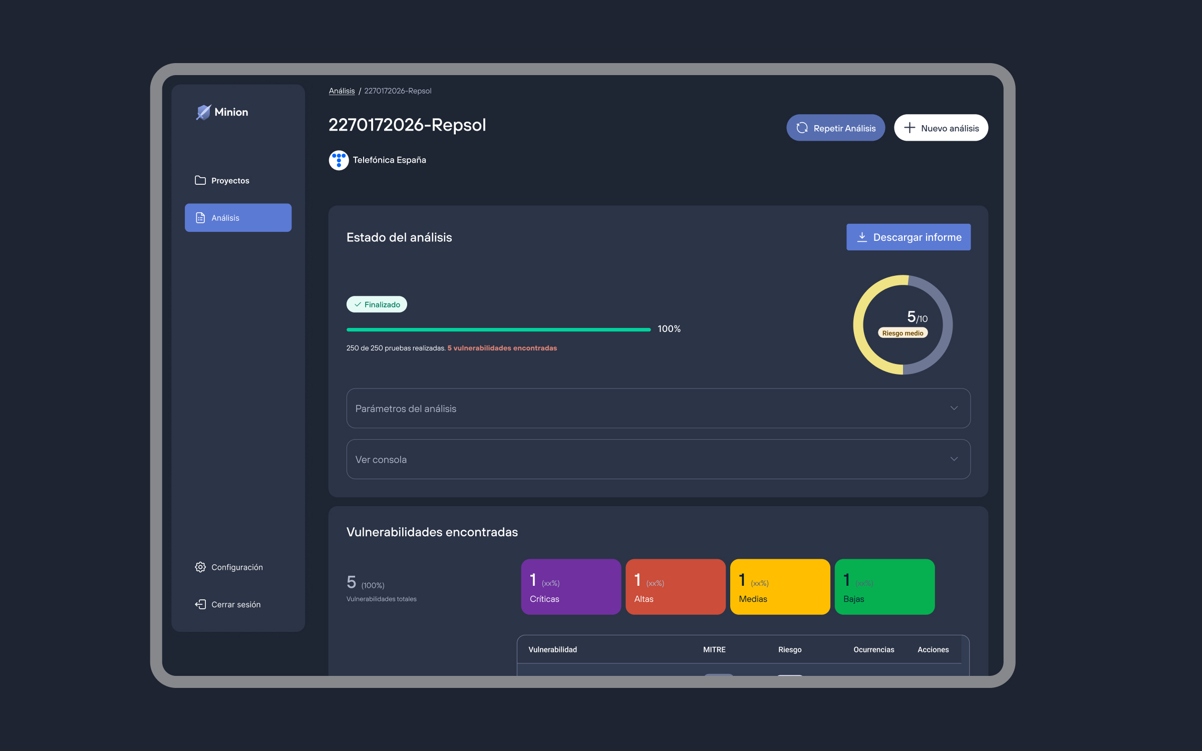The width and height of the screenshot is (1202, 751).
Task: Click the refresh icon on Repetir Análisis
Action: click(x=802, y=128)
